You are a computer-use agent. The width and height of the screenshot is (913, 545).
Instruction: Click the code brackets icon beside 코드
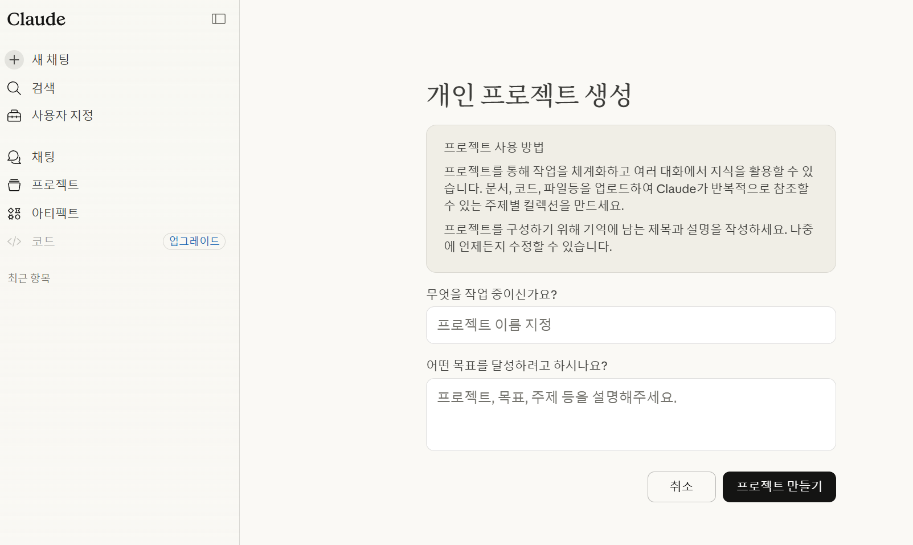(x=14, y=241)
